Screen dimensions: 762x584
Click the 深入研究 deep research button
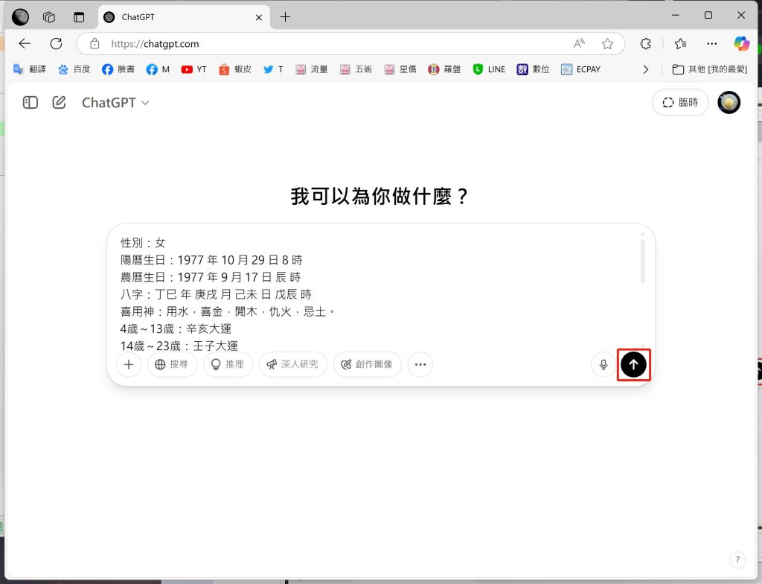pos(292,364)
